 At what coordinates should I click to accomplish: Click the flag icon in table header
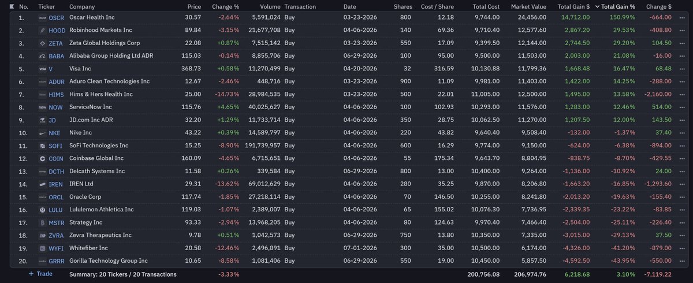click(12, 6)
